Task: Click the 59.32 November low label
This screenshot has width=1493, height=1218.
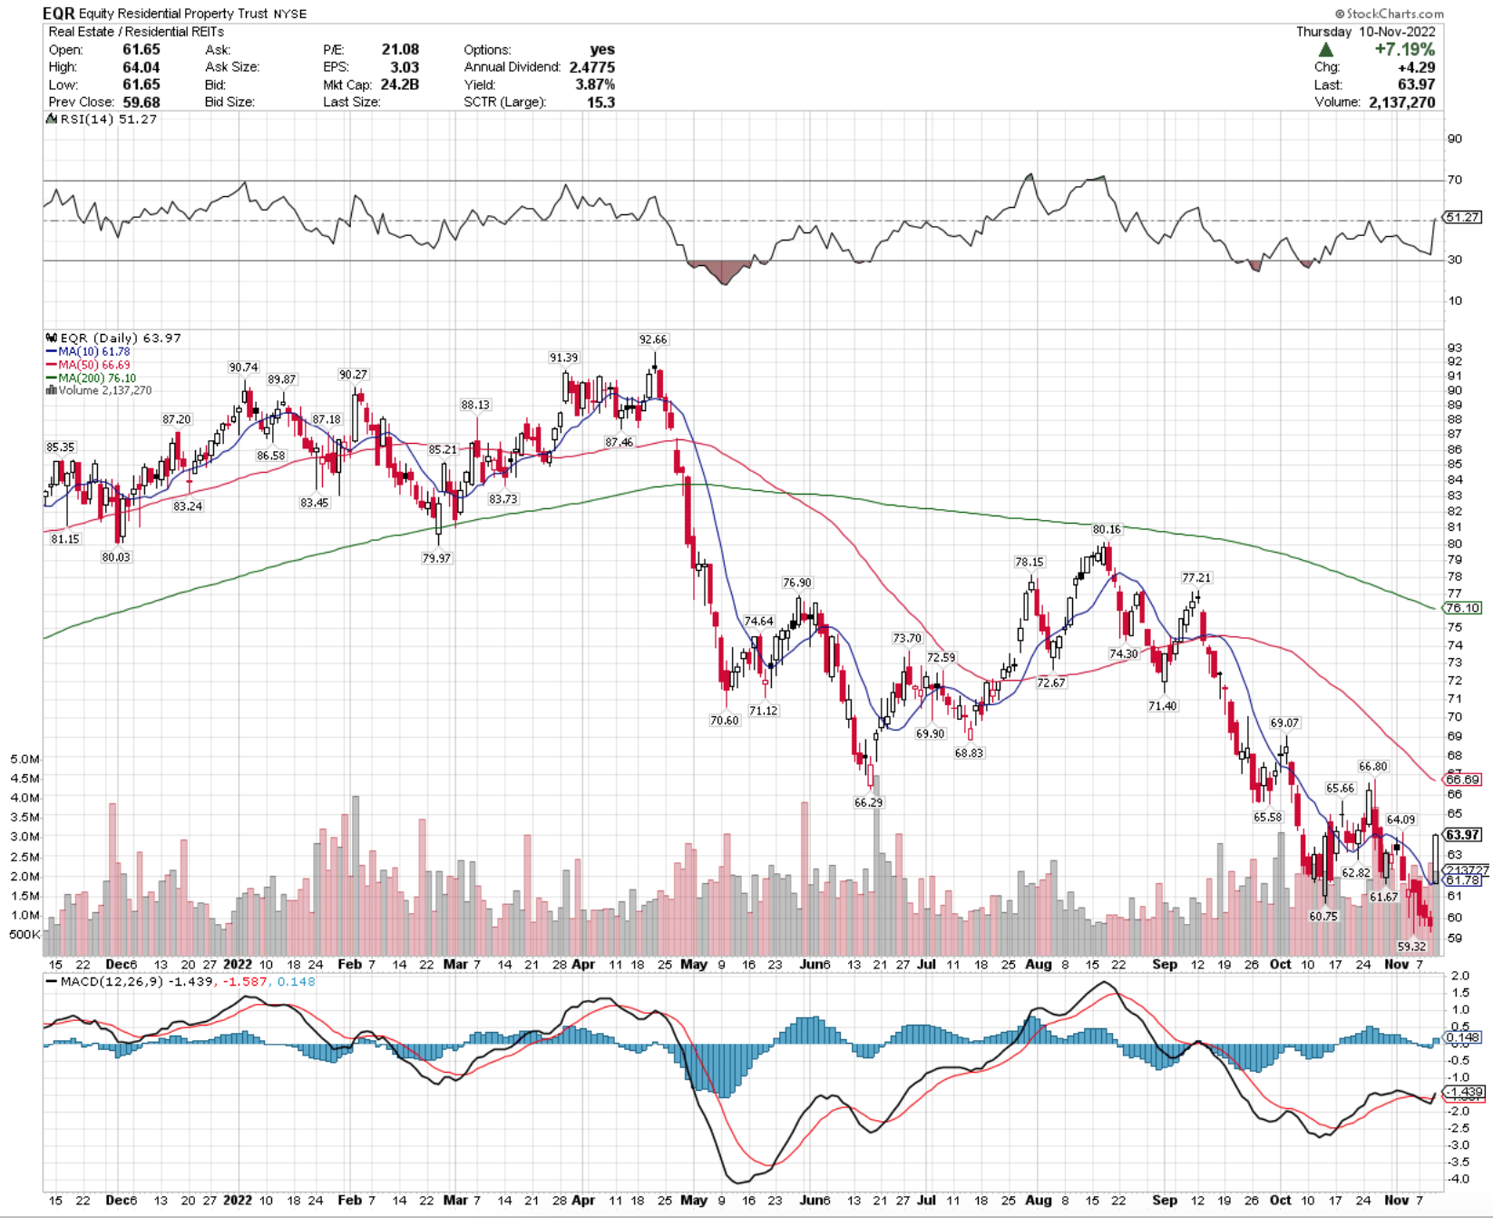Action: click(x=1412, y=946)
